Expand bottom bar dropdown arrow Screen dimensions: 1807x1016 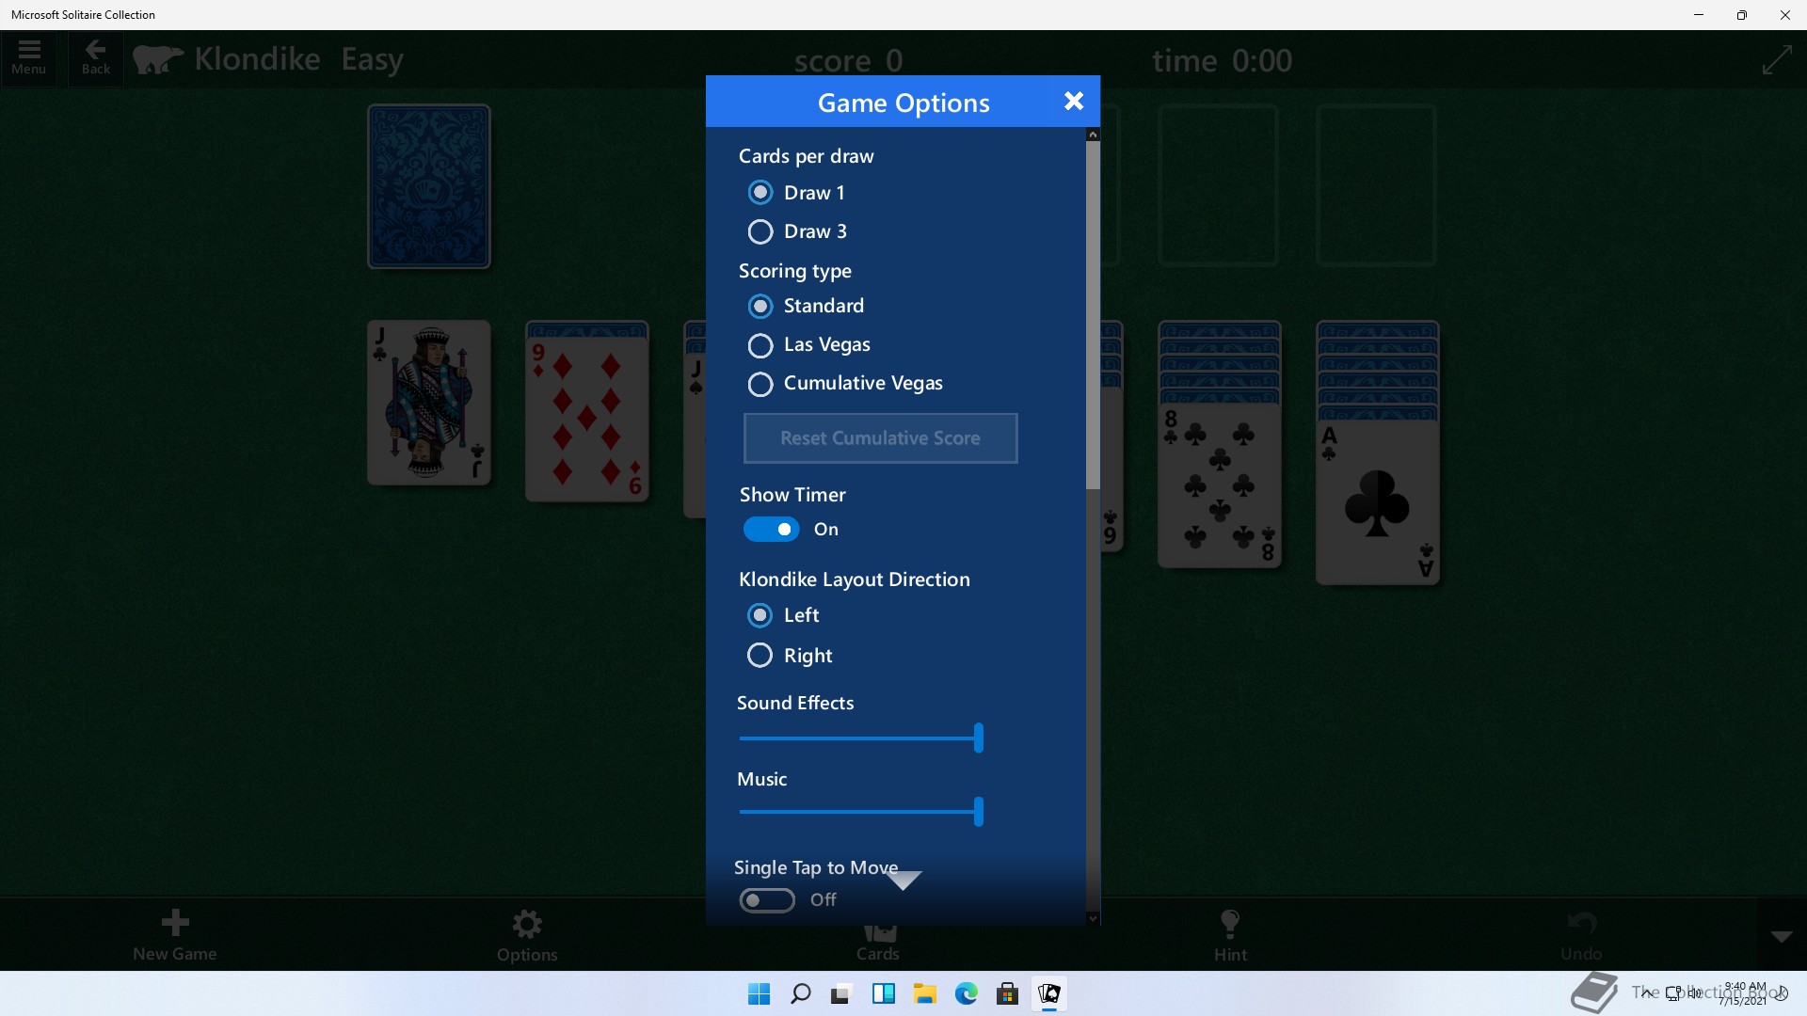1782,936
